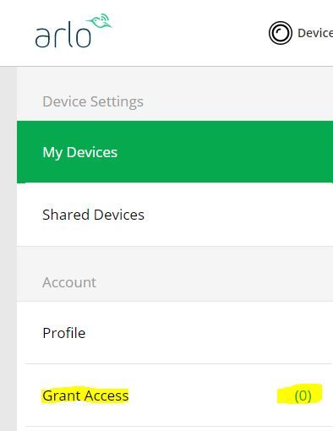
Task: Go to Shared Devices
Action: pos(93,215)
